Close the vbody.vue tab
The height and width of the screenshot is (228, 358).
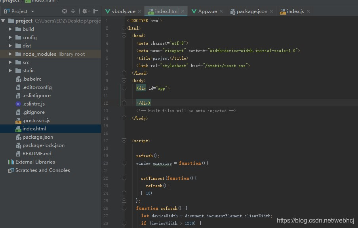click(139, 11)
